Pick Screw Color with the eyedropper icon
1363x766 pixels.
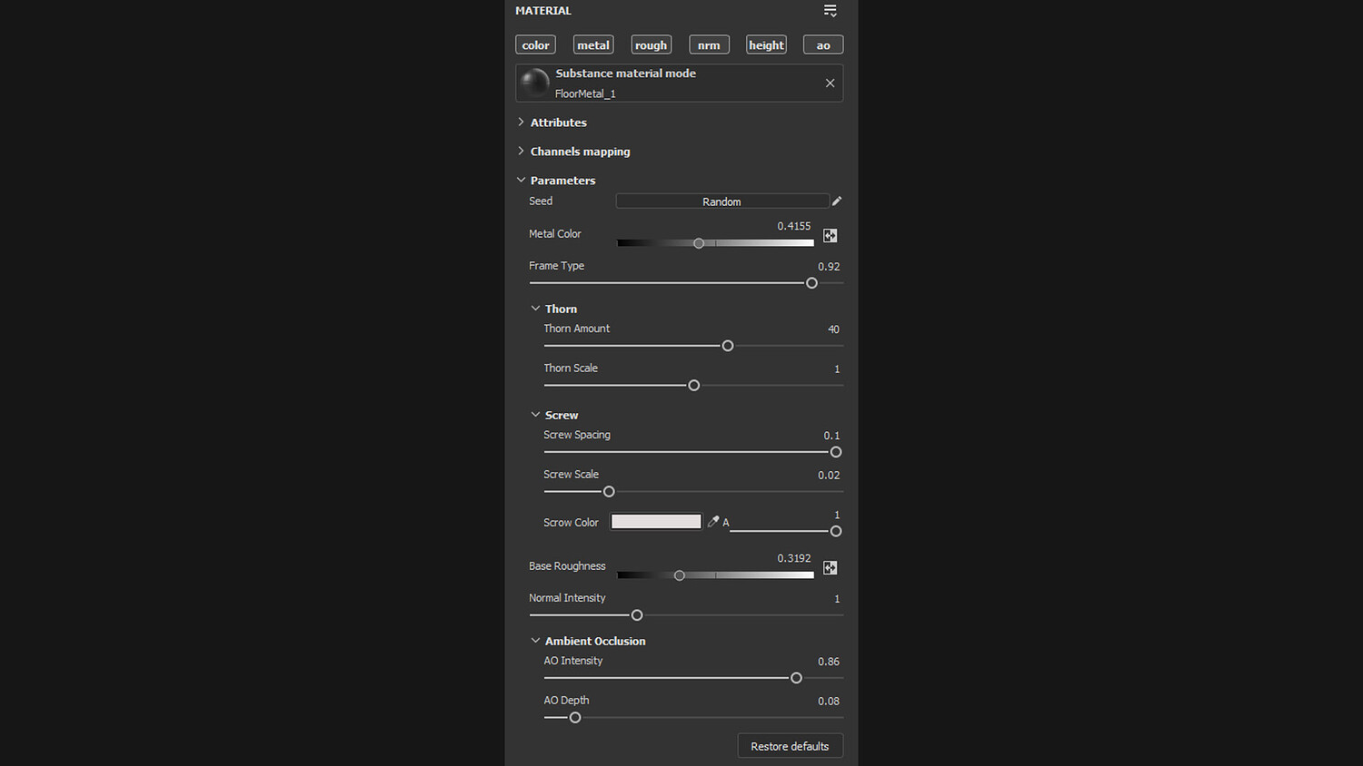click(713, 522)
